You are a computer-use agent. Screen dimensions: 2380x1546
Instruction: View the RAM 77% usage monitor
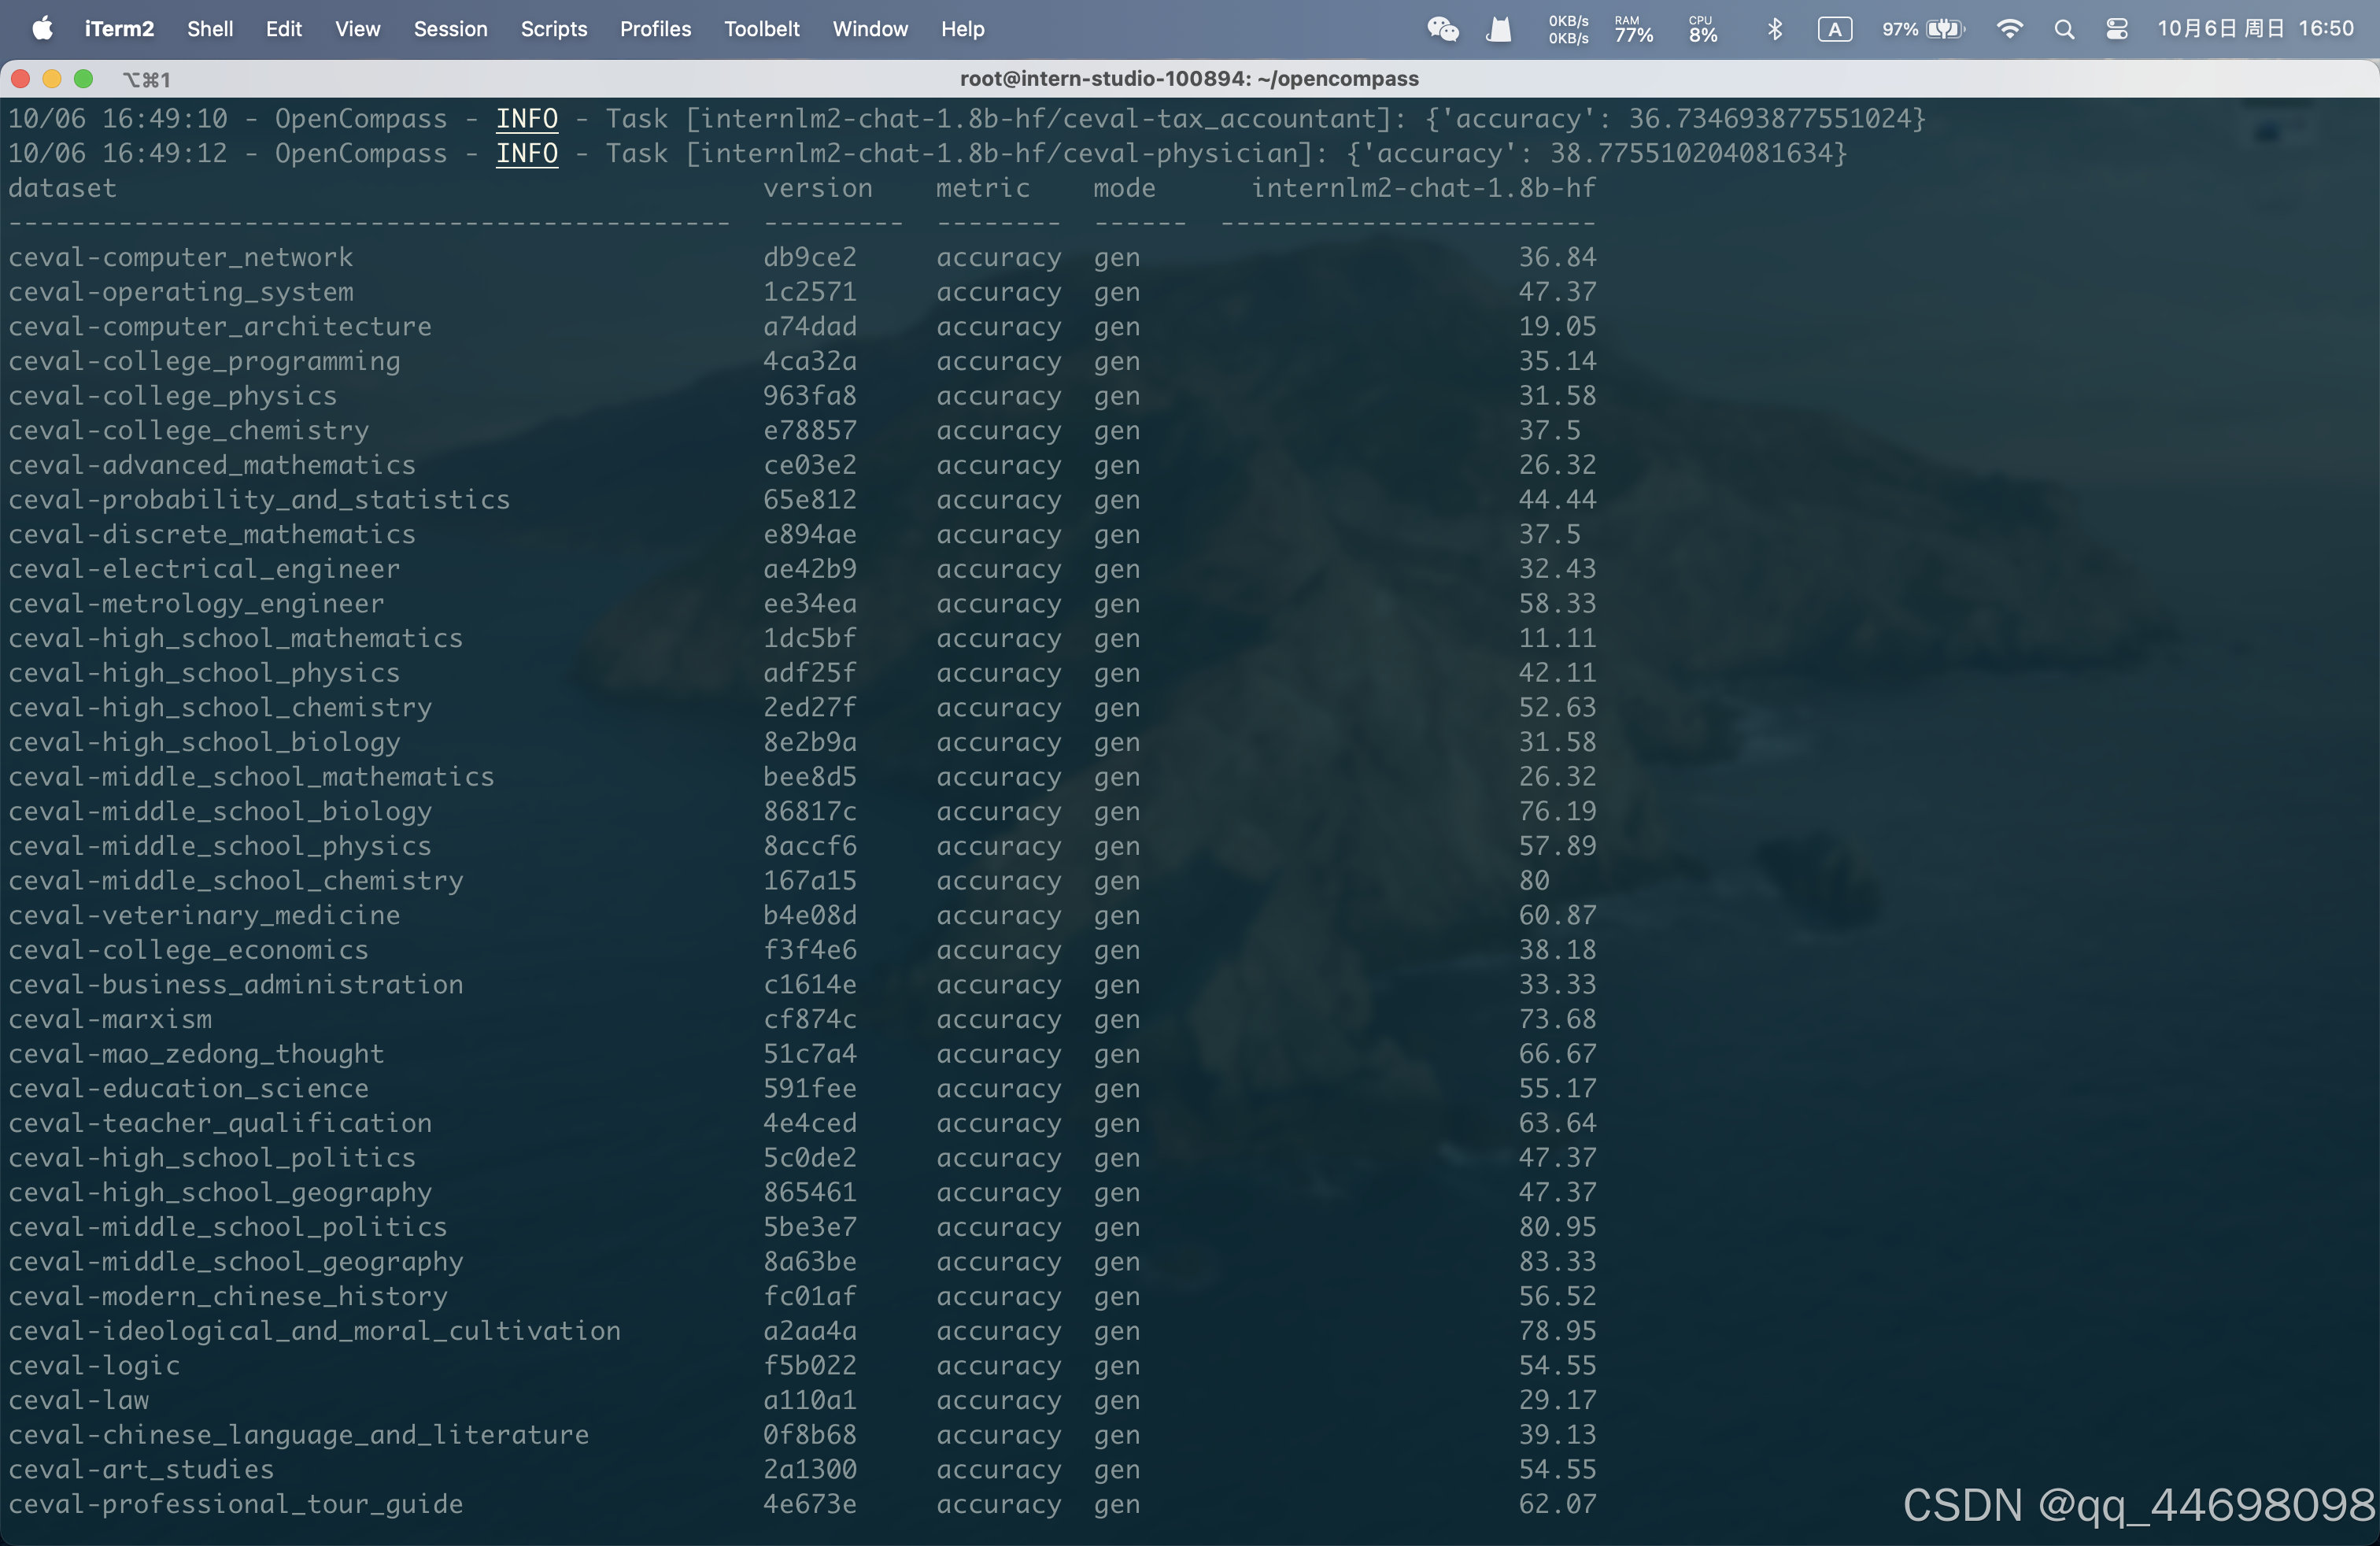(1632, 29)
